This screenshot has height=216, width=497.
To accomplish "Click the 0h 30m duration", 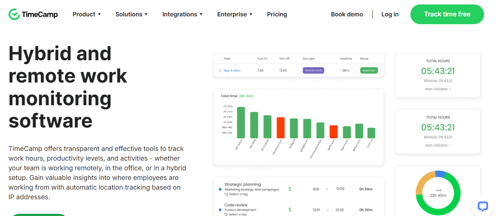I will pos(366,210).
